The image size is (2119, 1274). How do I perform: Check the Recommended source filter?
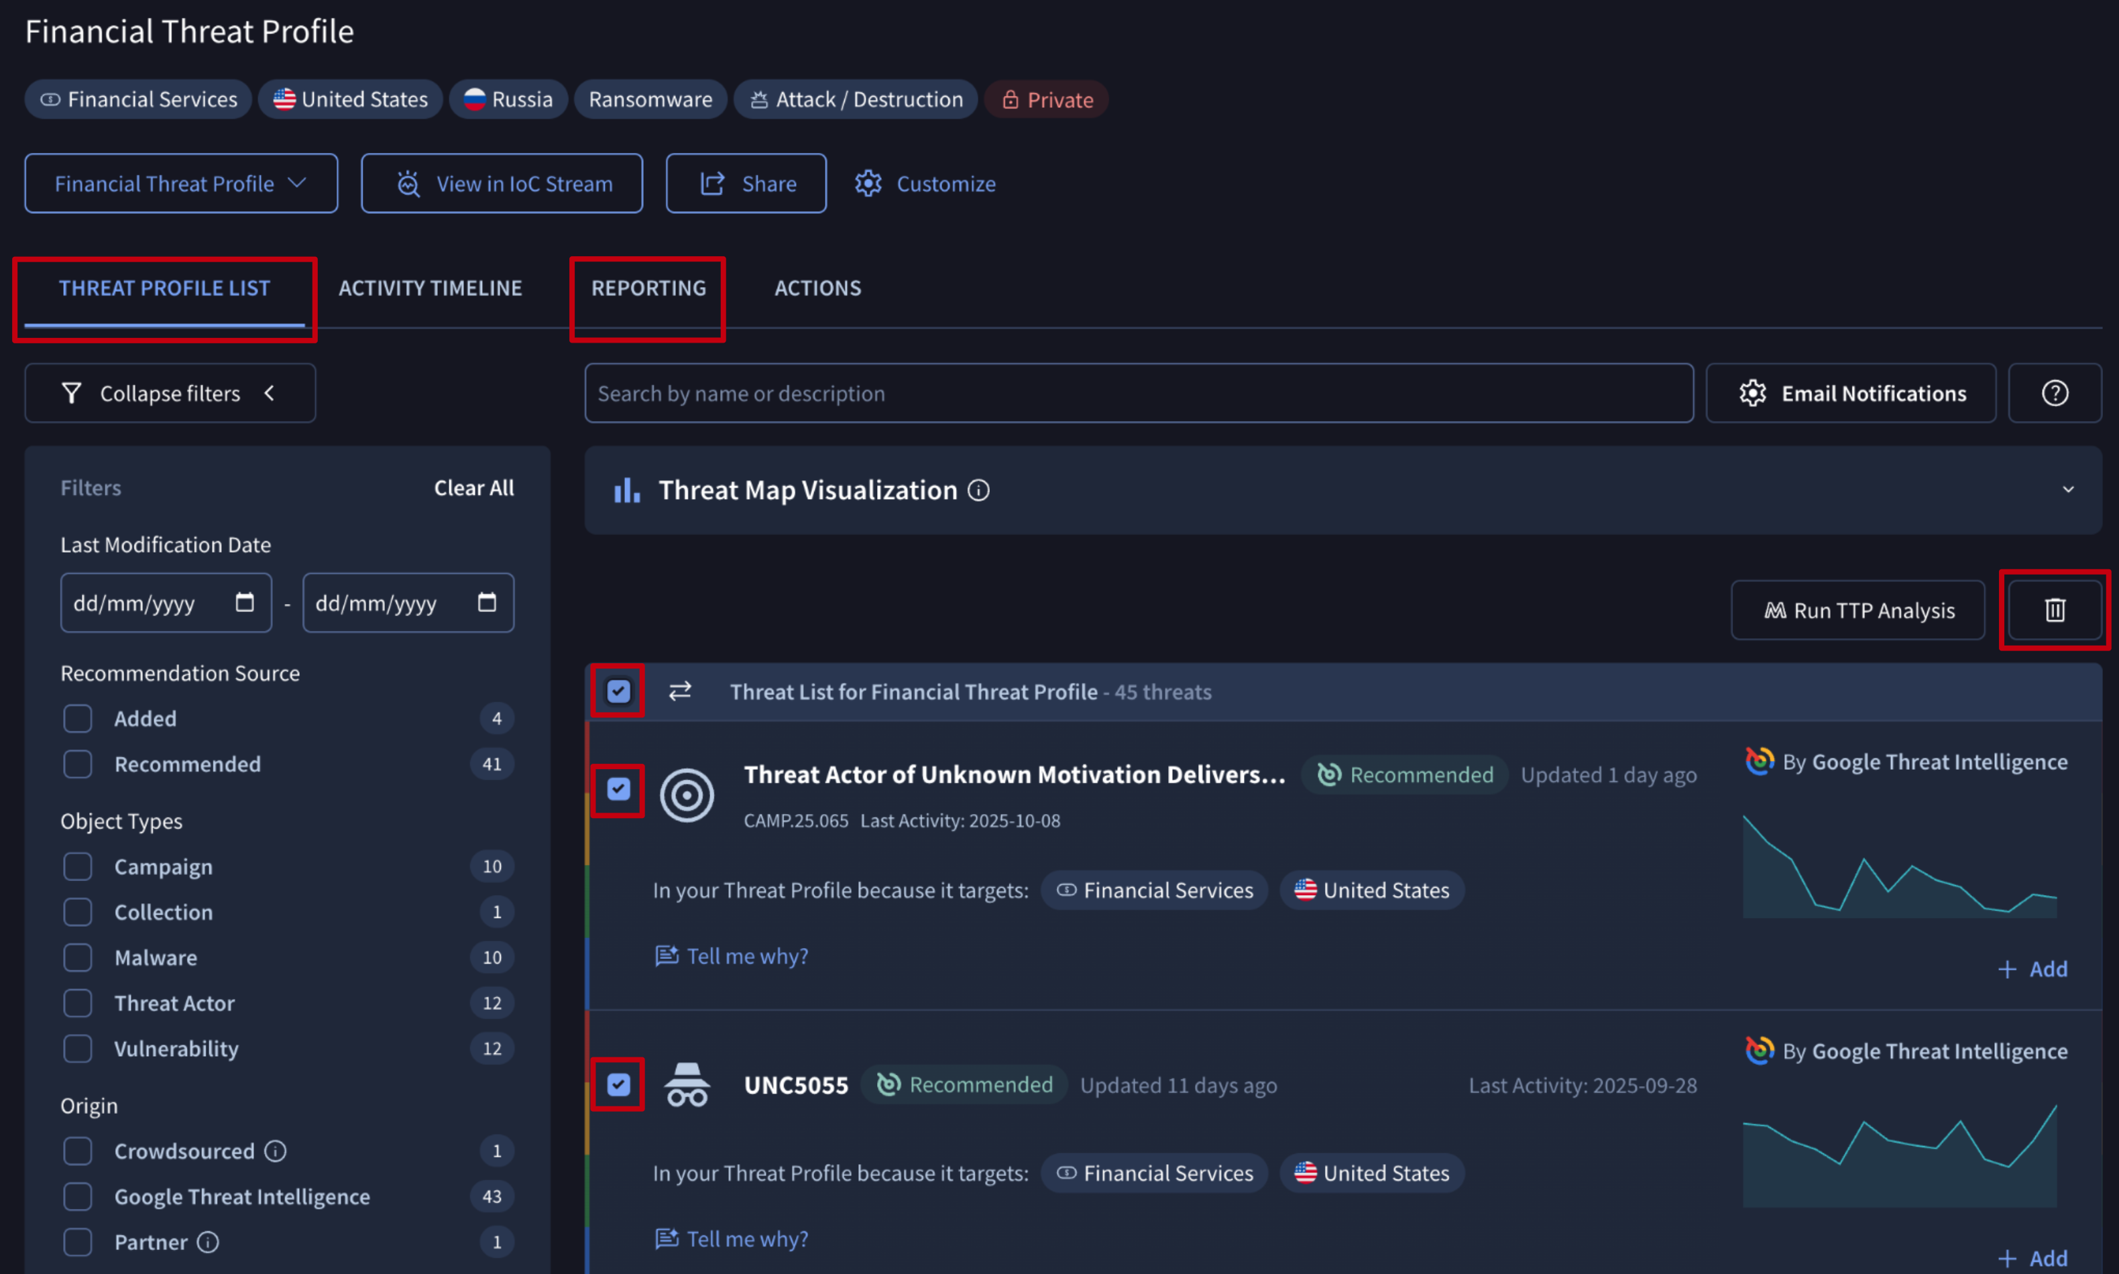78,764
